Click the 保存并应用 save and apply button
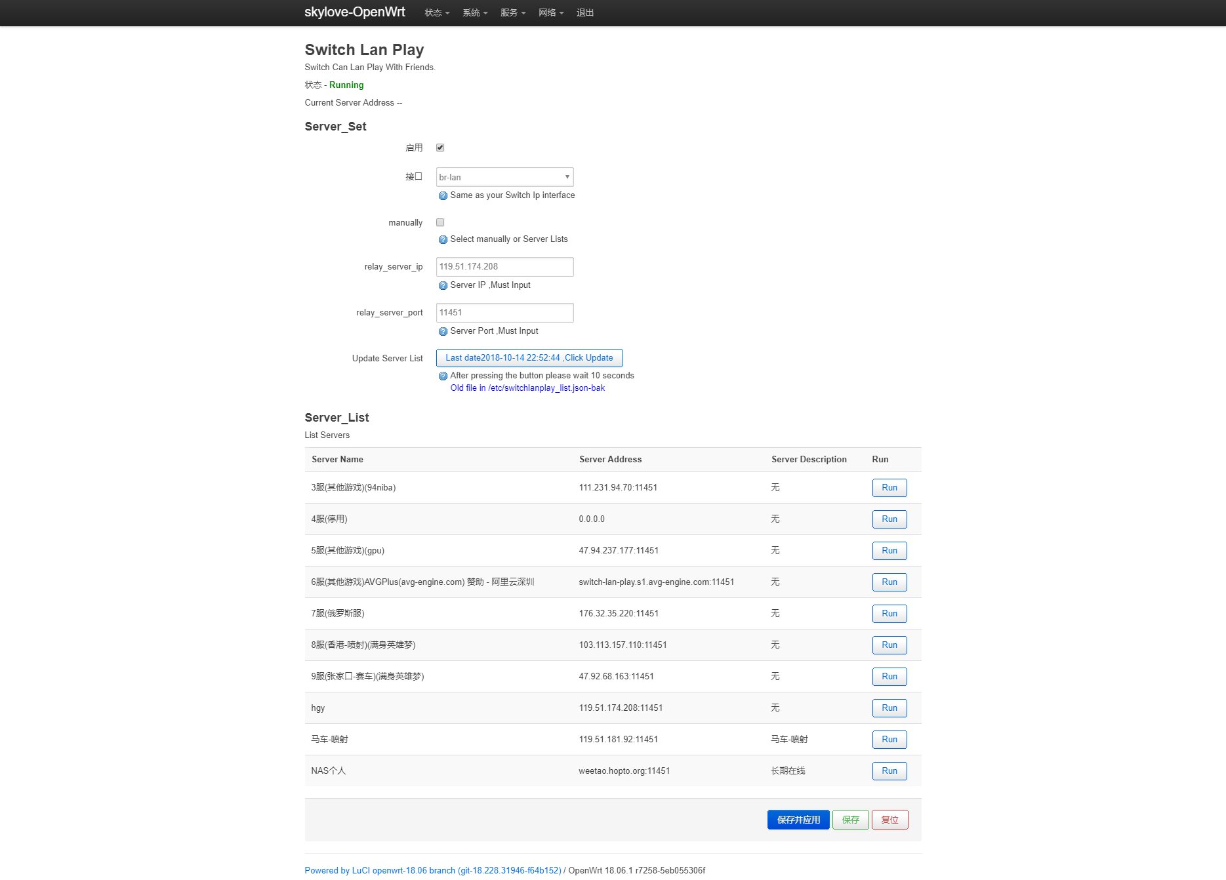Image resolution: width=1226 pixels, height=880 pixels. pyautogui.click(x=798, y=820)
